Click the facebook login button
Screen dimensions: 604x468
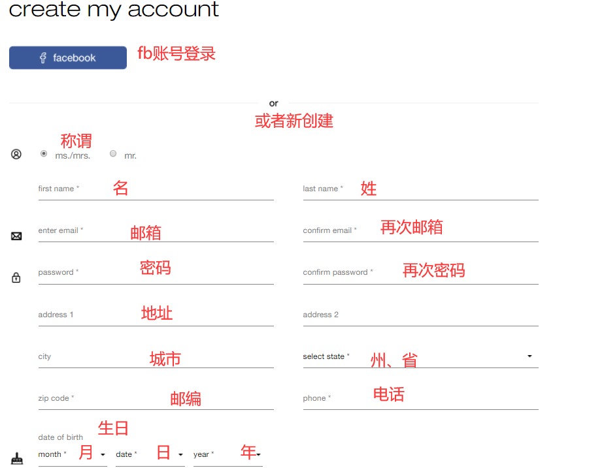(68, 57)
